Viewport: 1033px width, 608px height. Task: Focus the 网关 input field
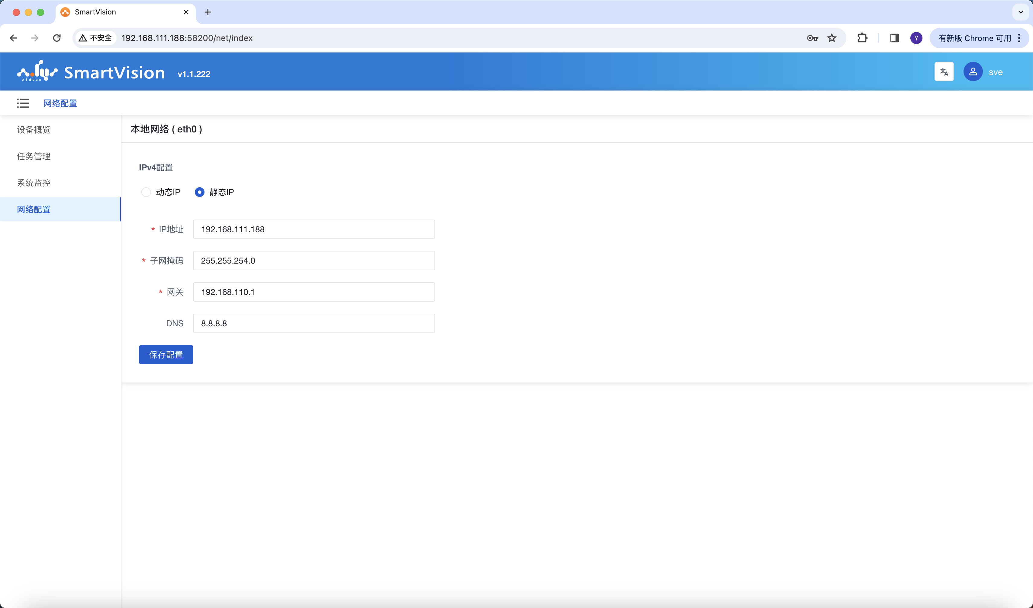pos(314,292)
